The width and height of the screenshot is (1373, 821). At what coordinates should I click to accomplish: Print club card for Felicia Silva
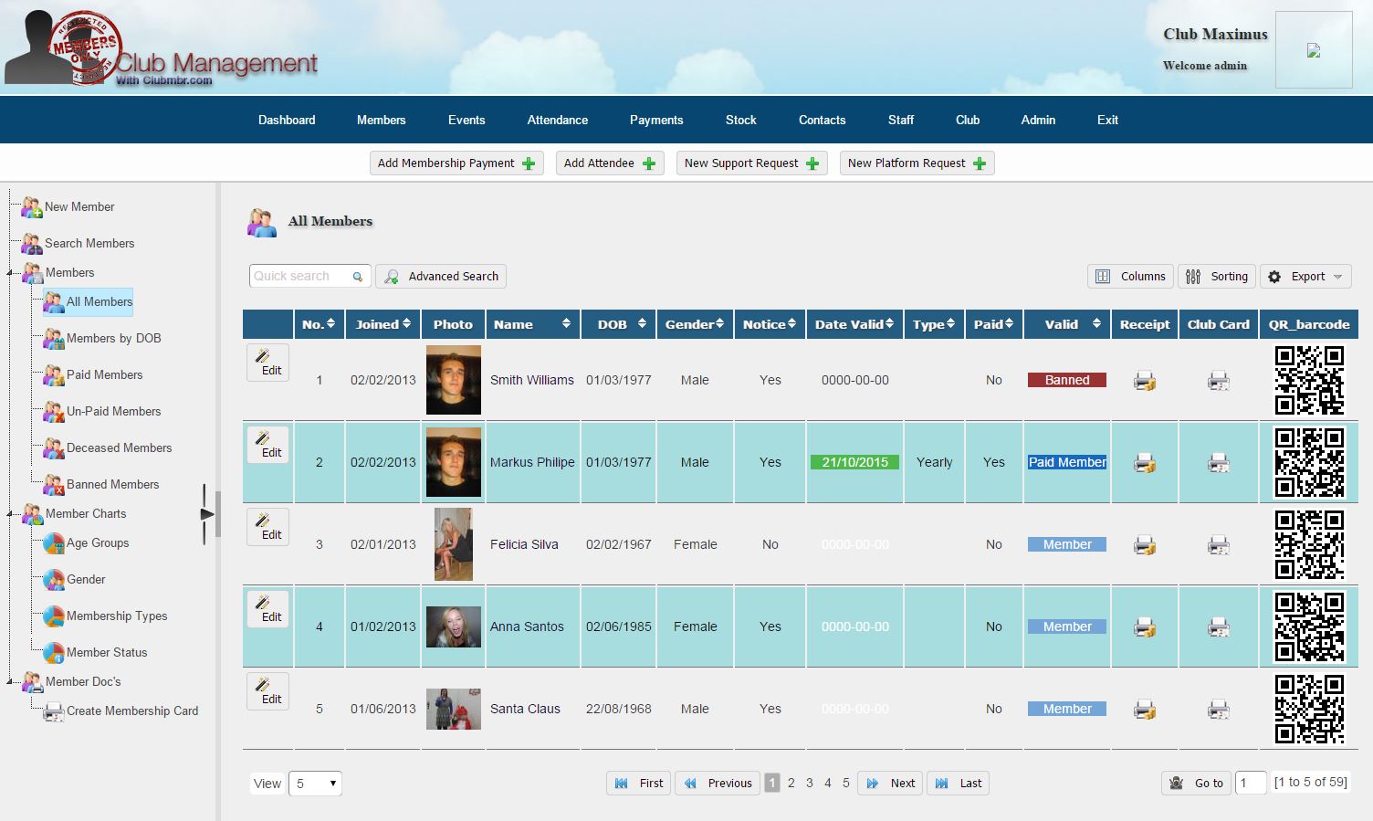[1219, 545]
